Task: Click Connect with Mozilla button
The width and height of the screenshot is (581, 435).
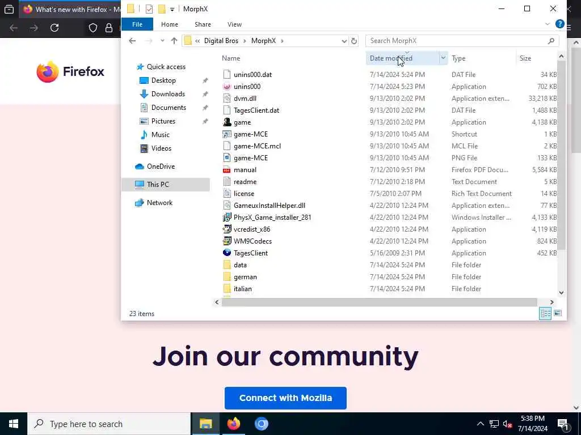Action: (x=285, y=398)
